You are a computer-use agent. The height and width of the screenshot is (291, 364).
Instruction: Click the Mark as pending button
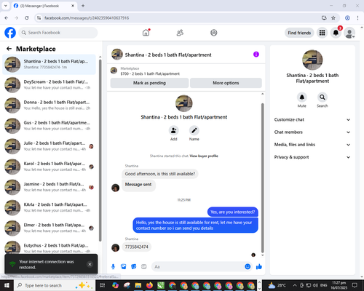149,83
